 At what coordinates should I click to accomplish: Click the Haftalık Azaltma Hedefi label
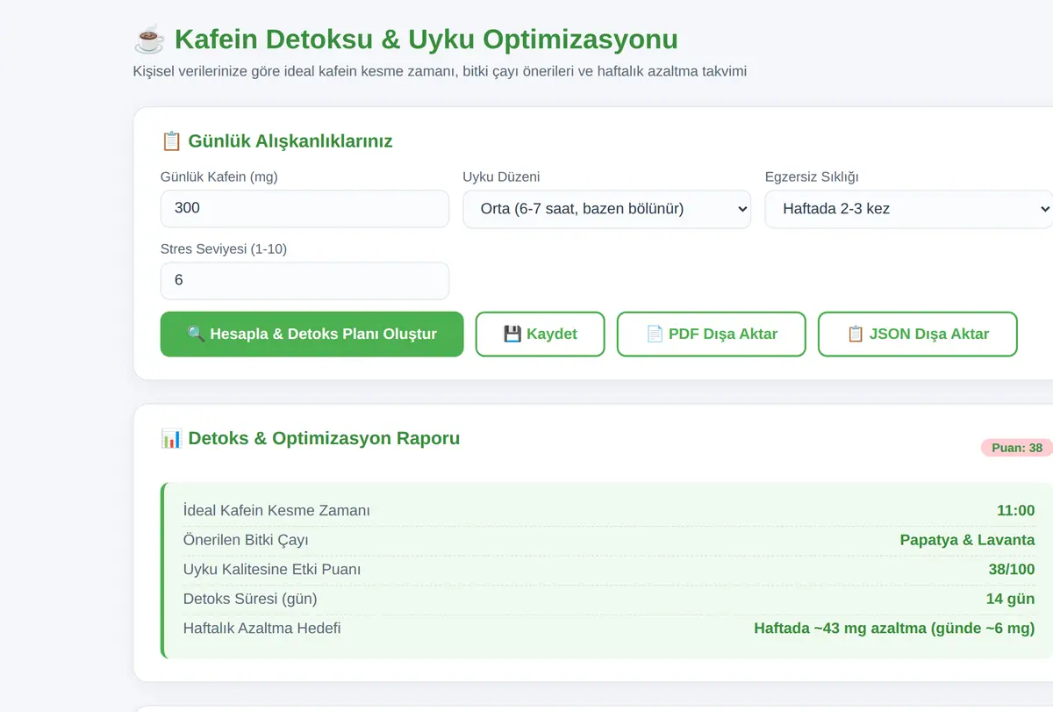(262, 629)
